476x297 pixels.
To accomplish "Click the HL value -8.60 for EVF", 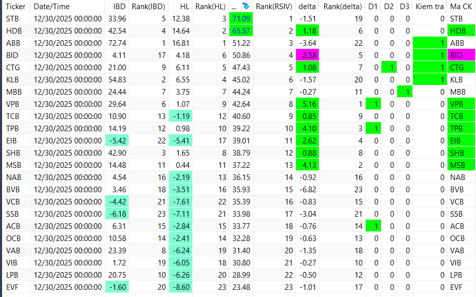I will pyautogui.click(x=181, y=287).
